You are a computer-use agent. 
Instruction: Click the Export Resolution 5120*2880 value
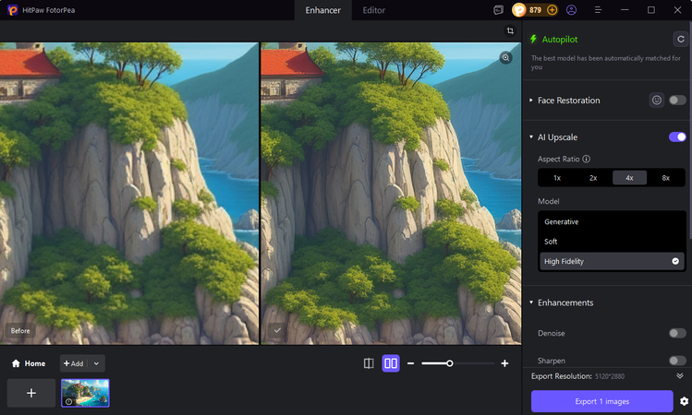tap(610, 376)
